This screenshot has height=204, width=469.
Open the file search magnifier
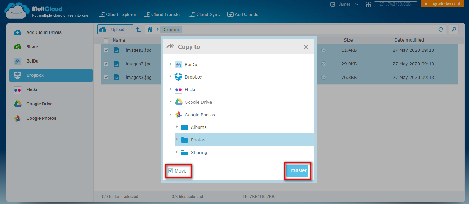point(454,30)
